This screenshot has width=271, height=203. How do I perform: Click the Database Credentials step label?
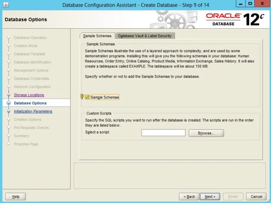click(31, 79)
